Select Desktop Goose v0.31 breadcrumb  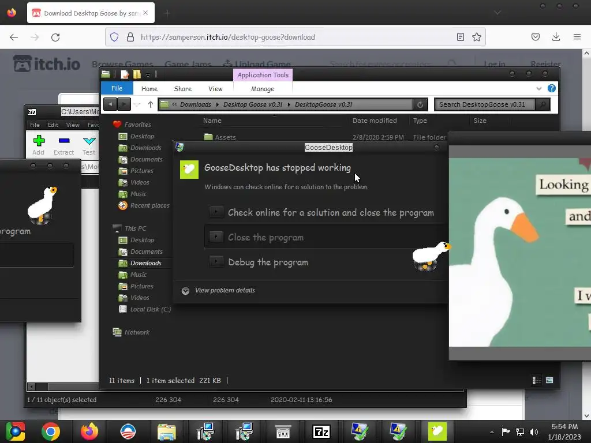pyautogui.click(x=253, y=104)
